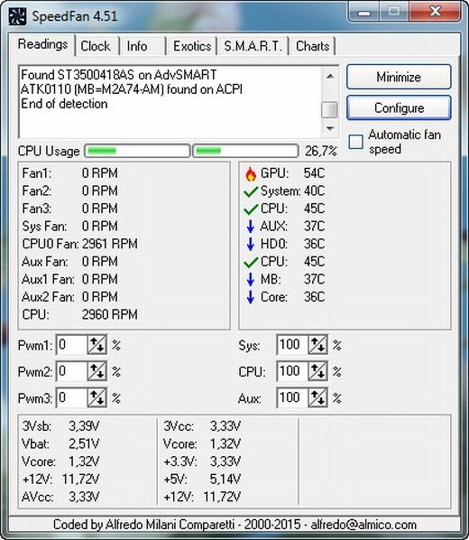This screenshot has width=469, height=540.
Task: Click the Minimize button beside the log
Action: pyautogui.click(x=399, y=77)
